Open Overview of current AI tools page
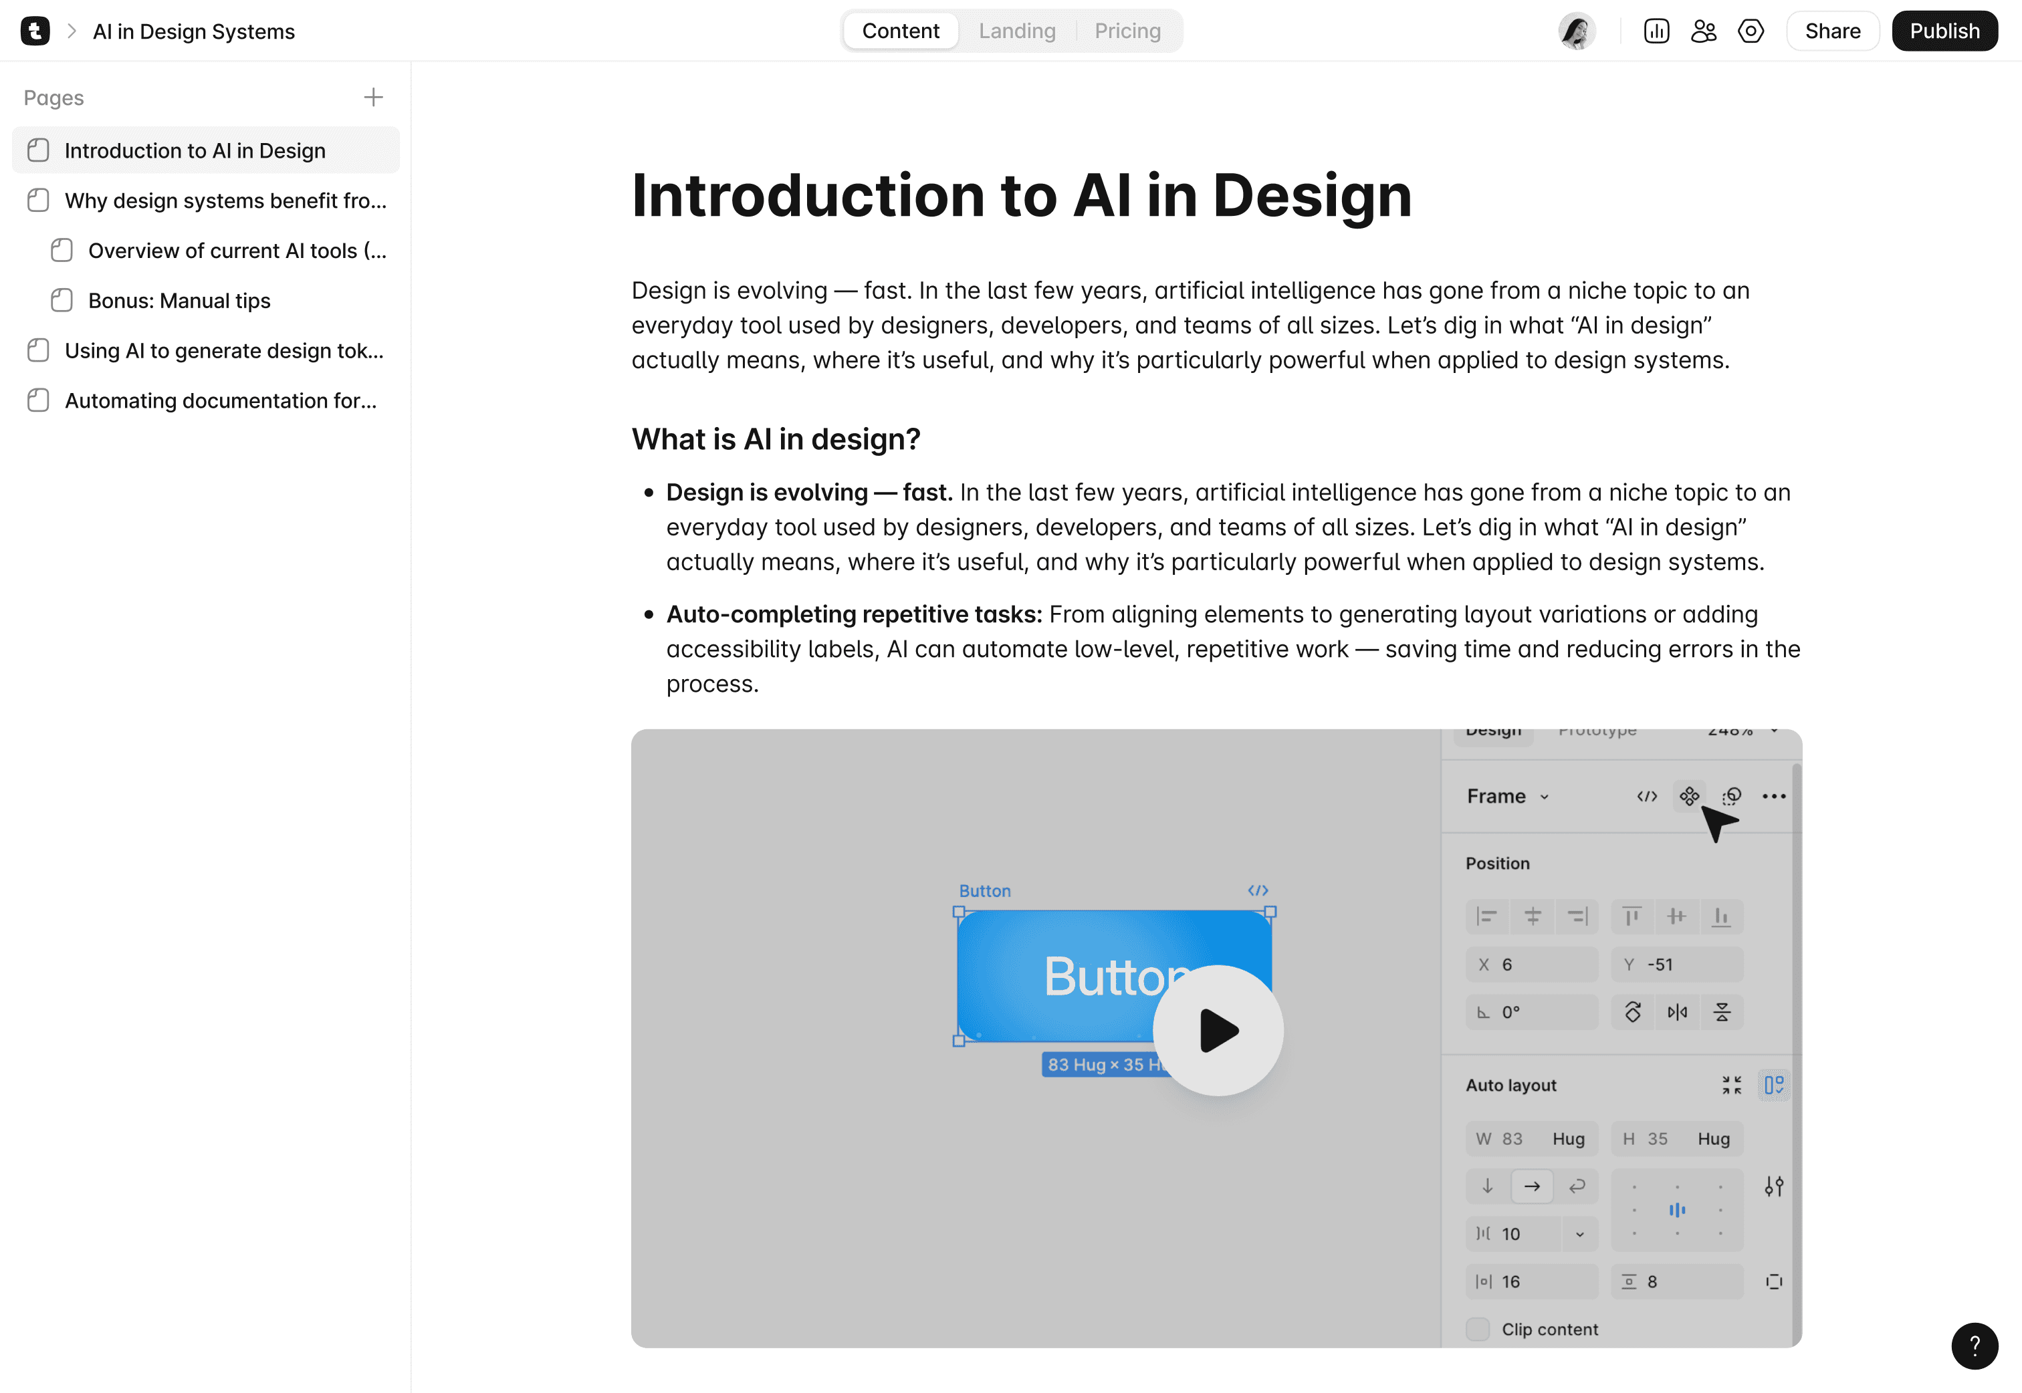 [237, 251]
